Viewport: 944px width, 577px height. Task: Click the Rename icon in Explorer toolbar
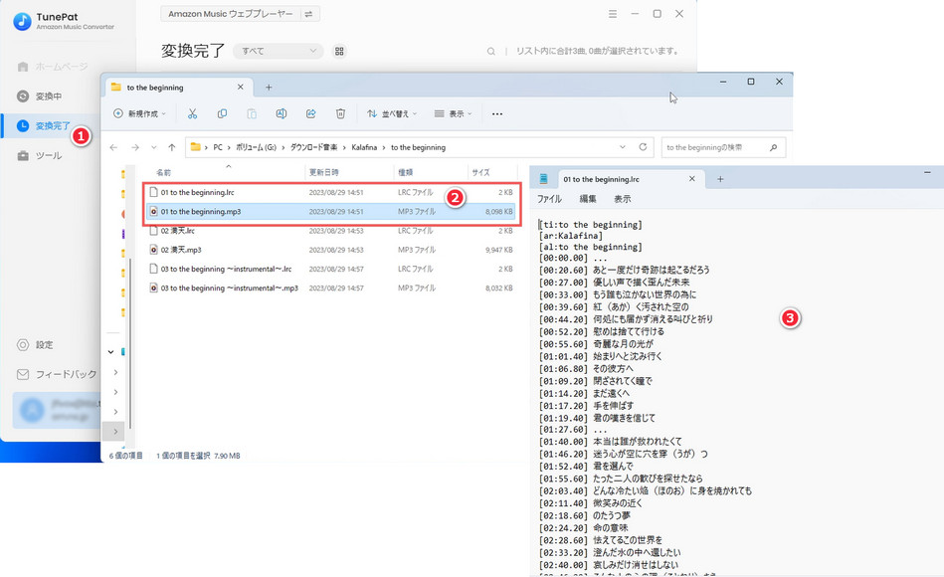click(282, 113)
